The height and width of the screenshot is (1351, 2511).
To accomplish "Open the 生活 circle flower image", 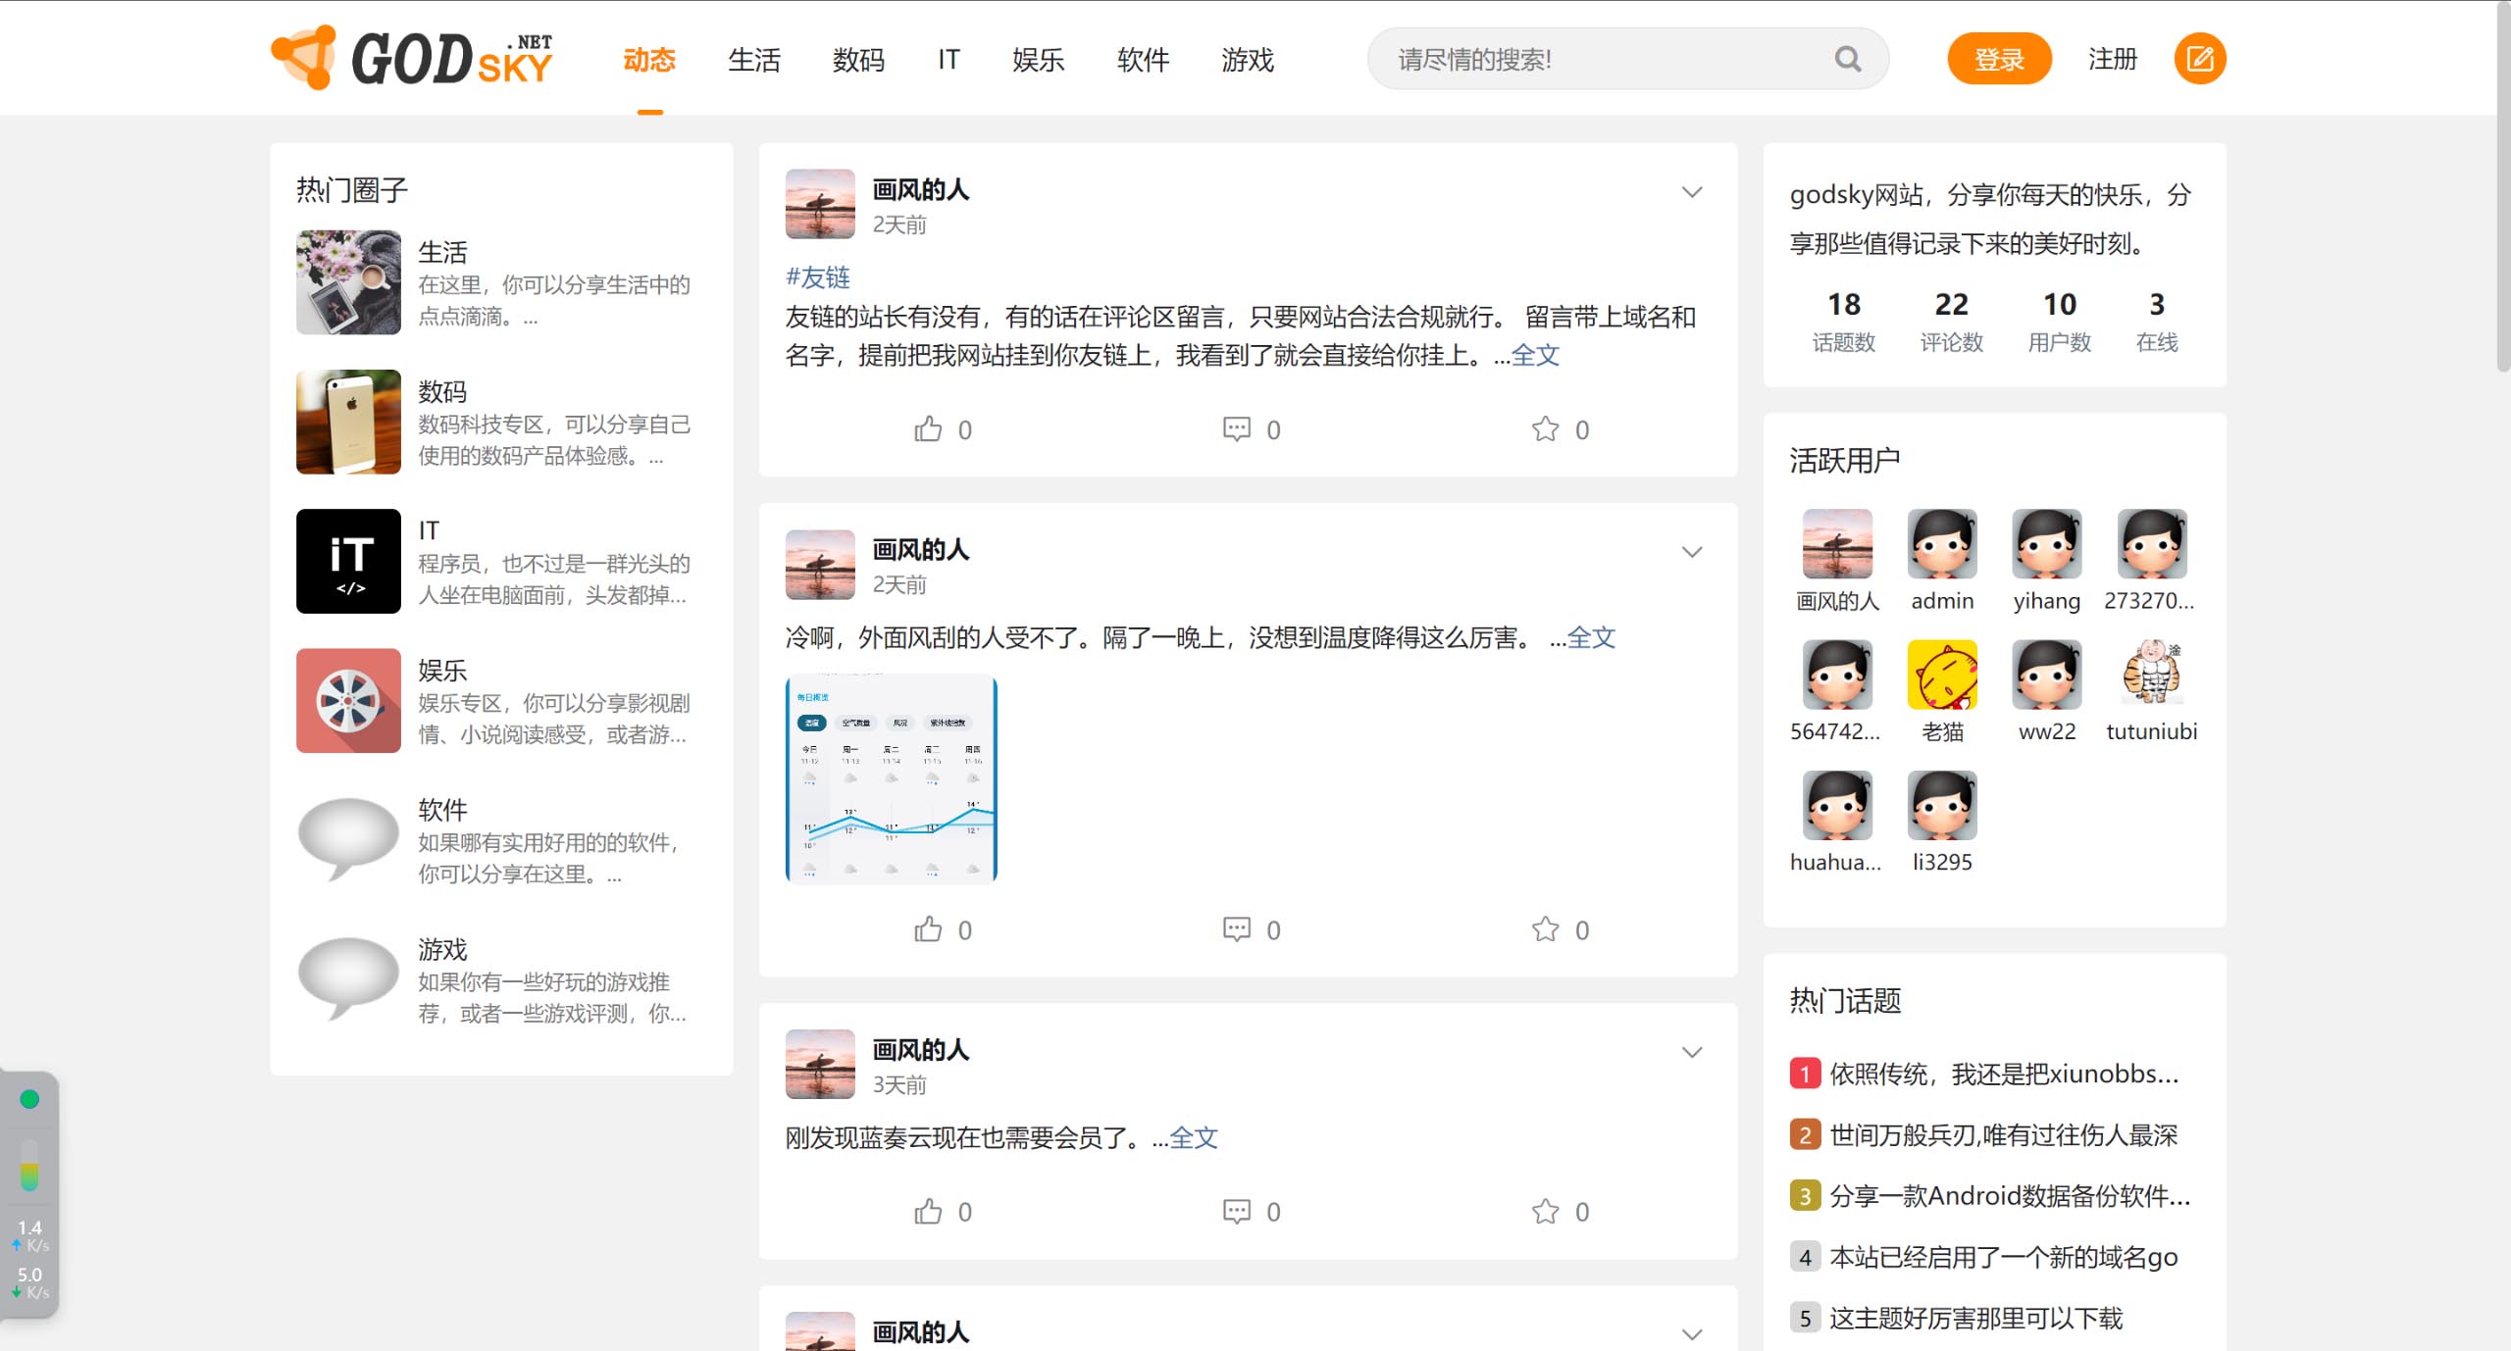I will (348, 282).
